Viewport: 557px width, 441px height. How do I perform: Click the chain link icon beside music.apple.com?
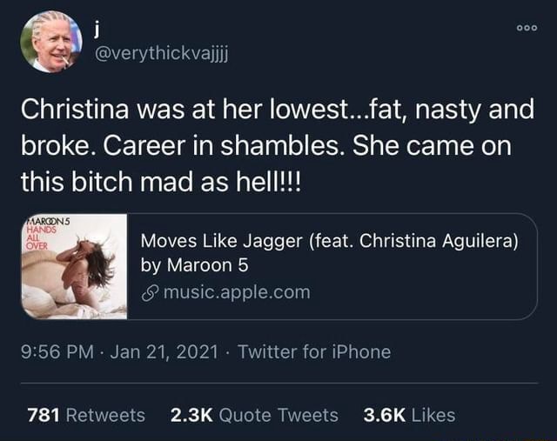click(147, 291)
